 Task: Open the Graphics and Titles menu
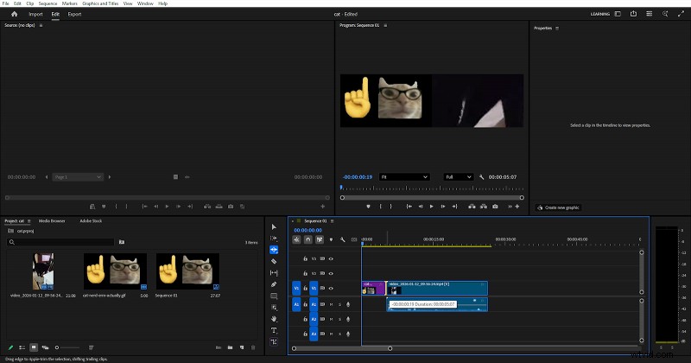point(100,3)
